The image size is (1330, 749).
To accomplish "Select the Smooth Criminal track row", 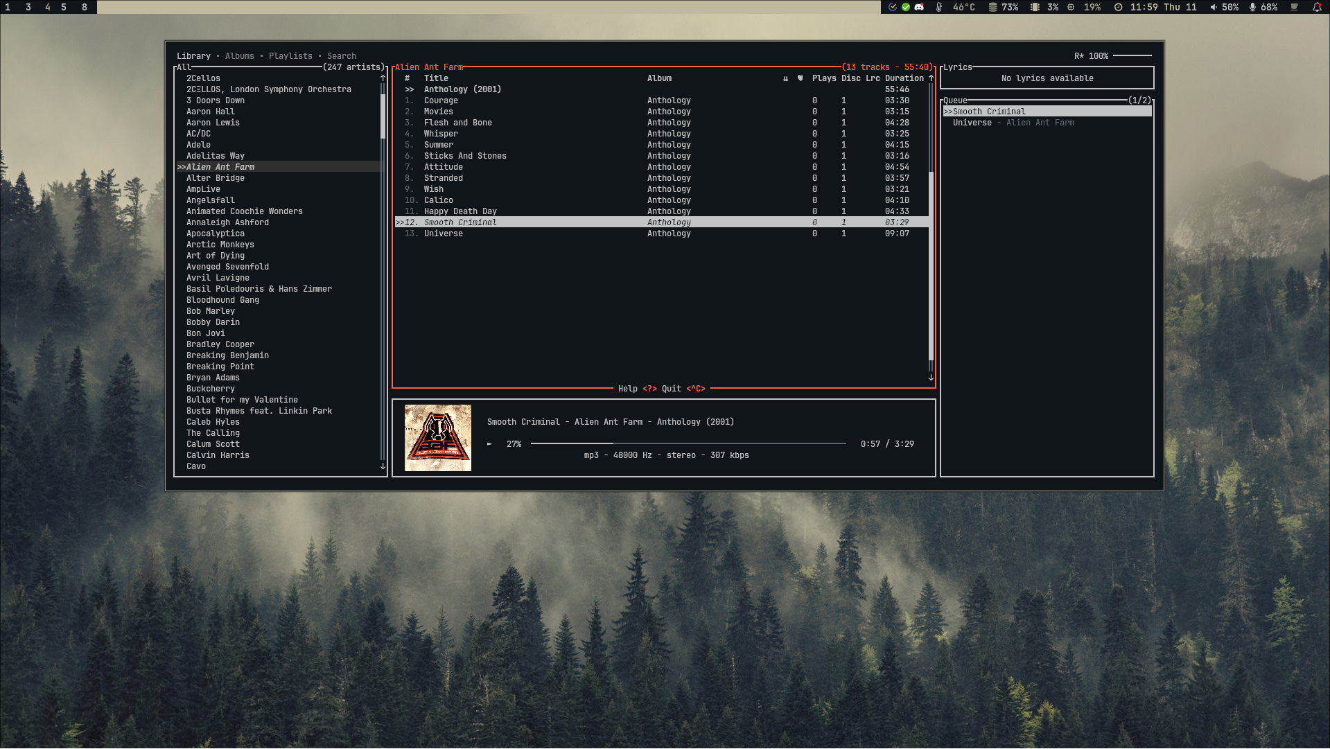I will pos(661,222).
